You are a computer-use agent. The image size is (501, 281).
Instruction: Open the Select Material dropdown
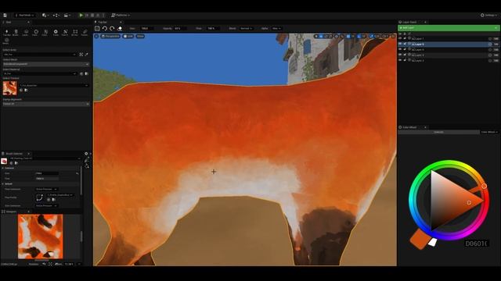pos(40,73)
